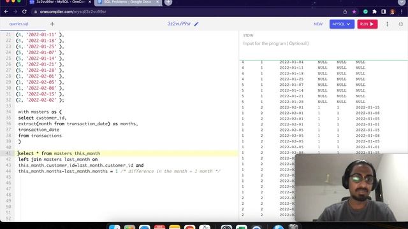
Task: Click line number 33 in gutter
Action: (x=8, y=106)
